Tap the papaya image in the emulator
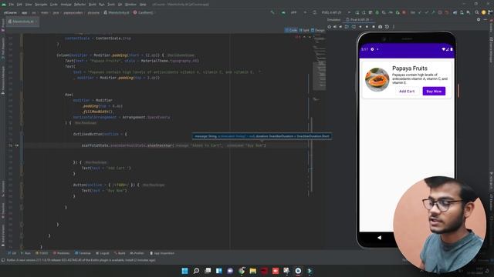 (377, 79)
